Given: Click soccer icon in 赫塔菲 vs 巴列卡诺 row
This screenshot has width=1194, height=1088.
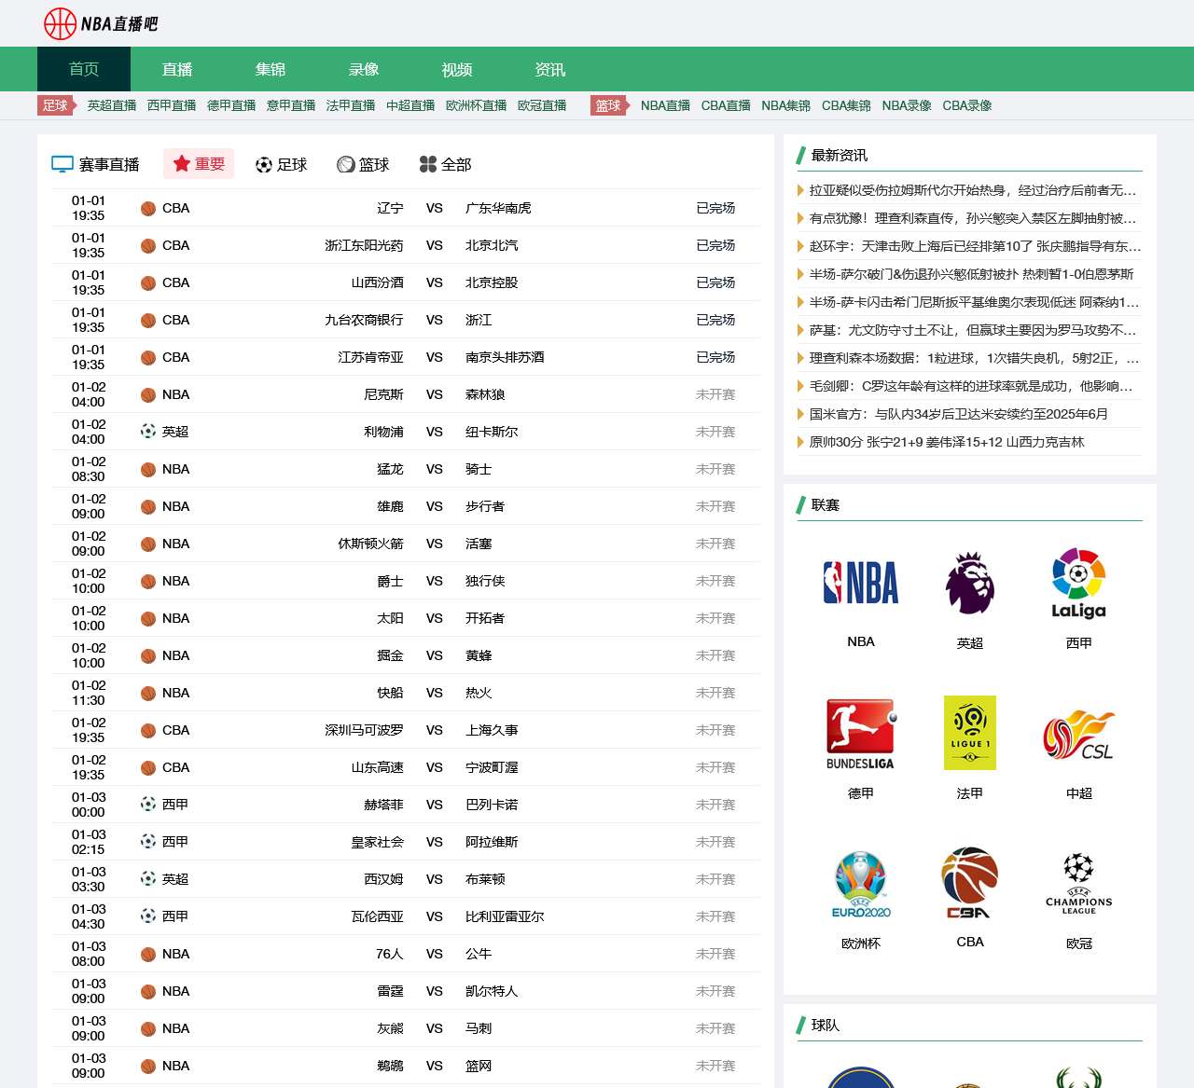Looking at the screenshot, I should pos(148,805).
